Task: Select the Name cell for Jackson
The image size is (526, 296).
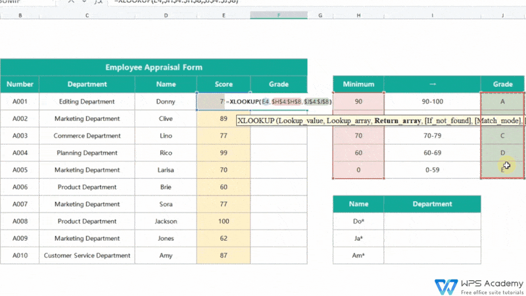Action: pos(166,221)
